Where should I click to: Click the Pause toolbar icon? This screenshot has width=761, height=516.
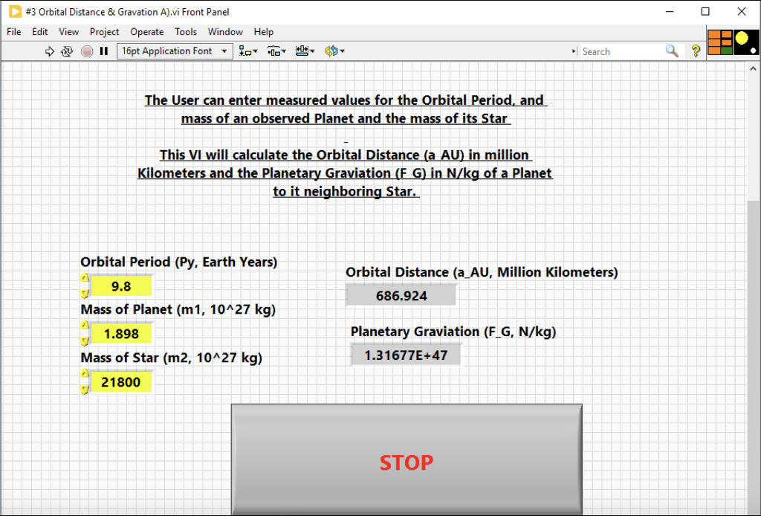click(104, 51)
